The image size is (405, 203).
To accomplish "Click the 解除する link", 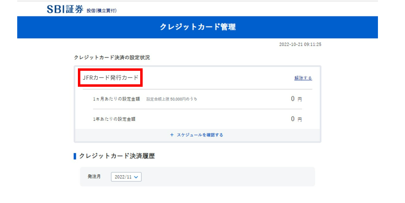I will (303, 78).
